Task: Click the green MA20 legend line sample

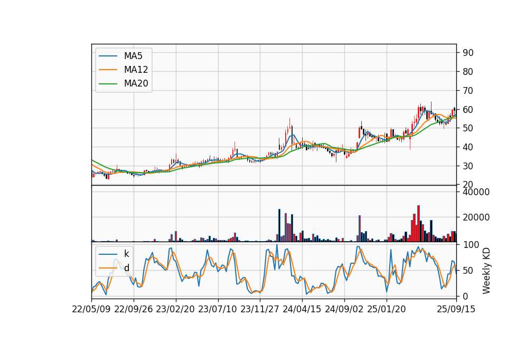Action: coord(108,84)
